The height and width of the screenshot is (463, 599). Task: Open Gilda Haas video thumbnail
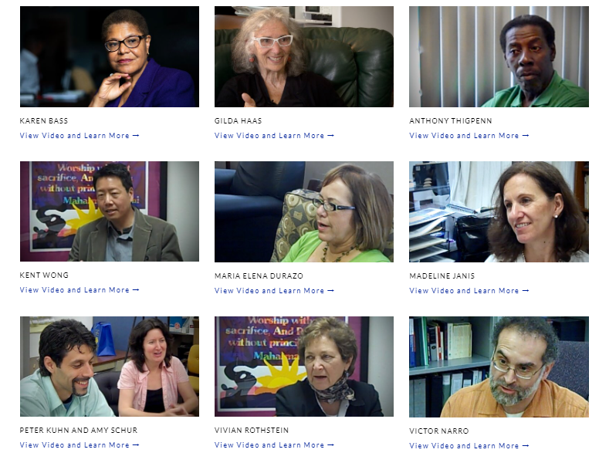[x=304, y=56]
